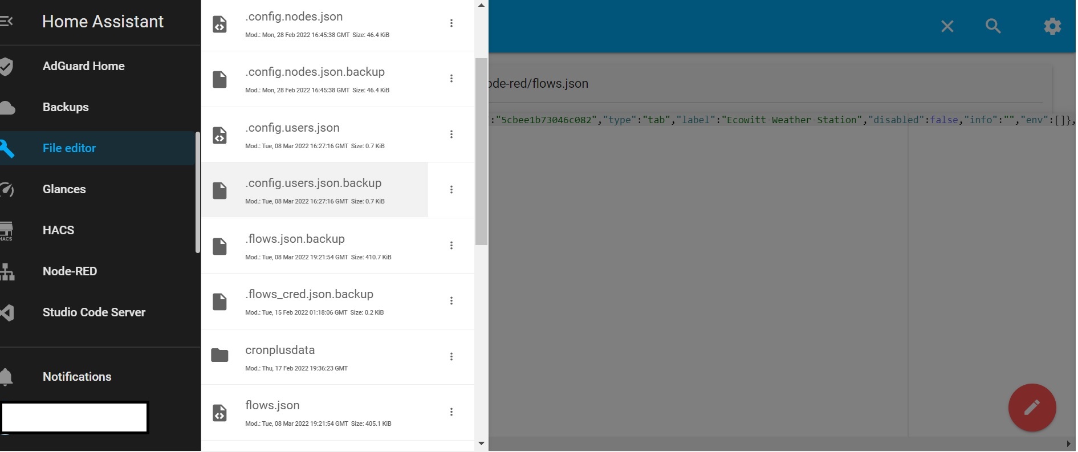Click the flows.json modified date text
Viewport: 1078px width, 452px height.
[296, 424]
